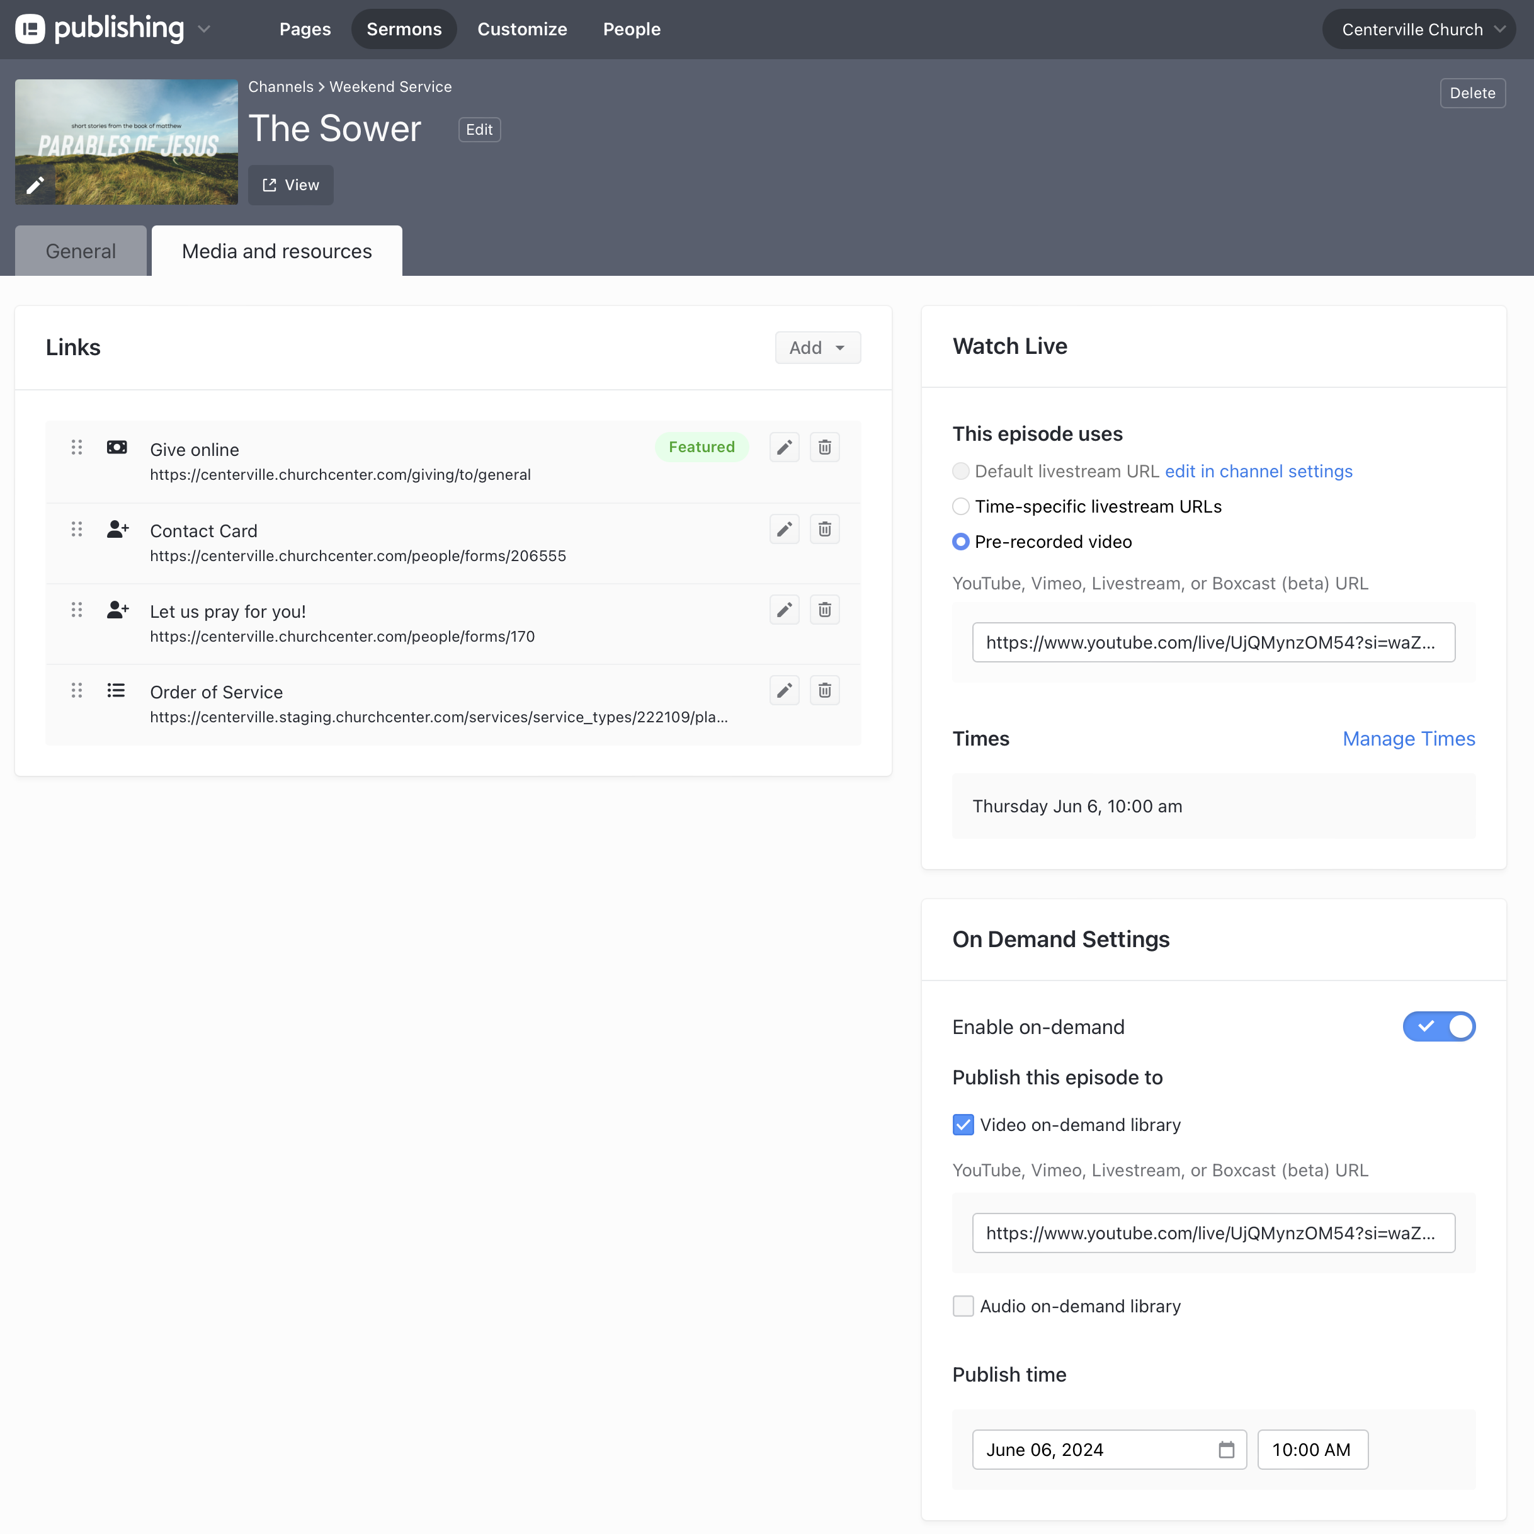Delete the Contact Card link
Viewport: 1534px width, 1534px height.
coord(824,529)
